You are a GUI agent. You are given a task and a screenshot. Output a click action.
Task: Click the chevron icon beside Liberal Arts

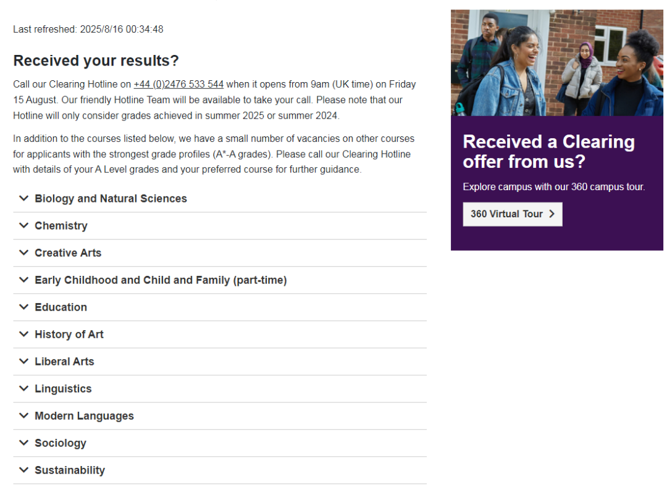click(24, 362)
